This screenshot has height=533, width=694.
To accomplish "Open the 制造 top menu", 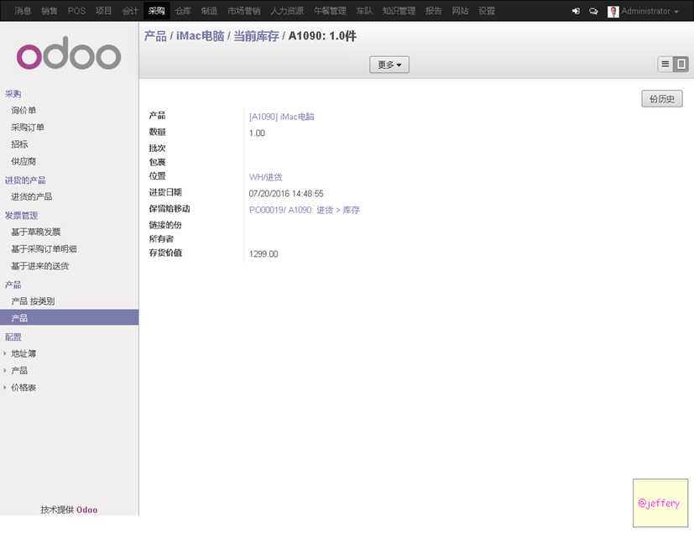I will pyautogui.click(x=209, y=11).
